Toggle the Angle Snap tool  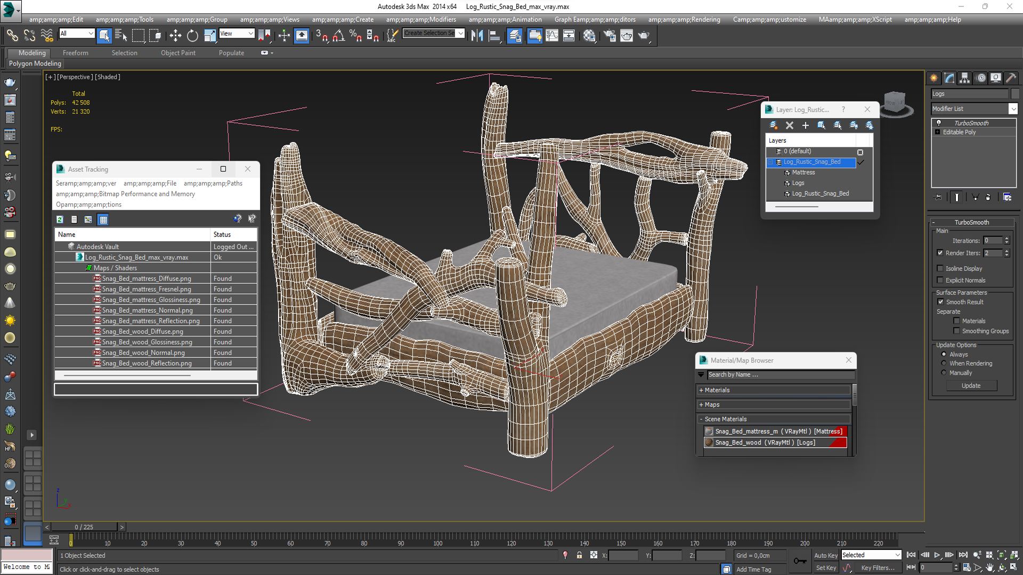[x=338, y=36]
